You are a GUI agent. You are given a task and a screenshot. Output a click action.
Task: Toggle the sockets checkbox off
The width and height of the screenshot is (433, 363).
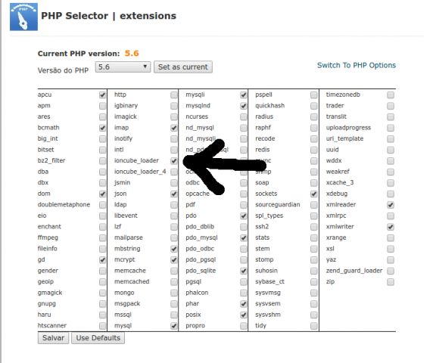pos(313,194)
